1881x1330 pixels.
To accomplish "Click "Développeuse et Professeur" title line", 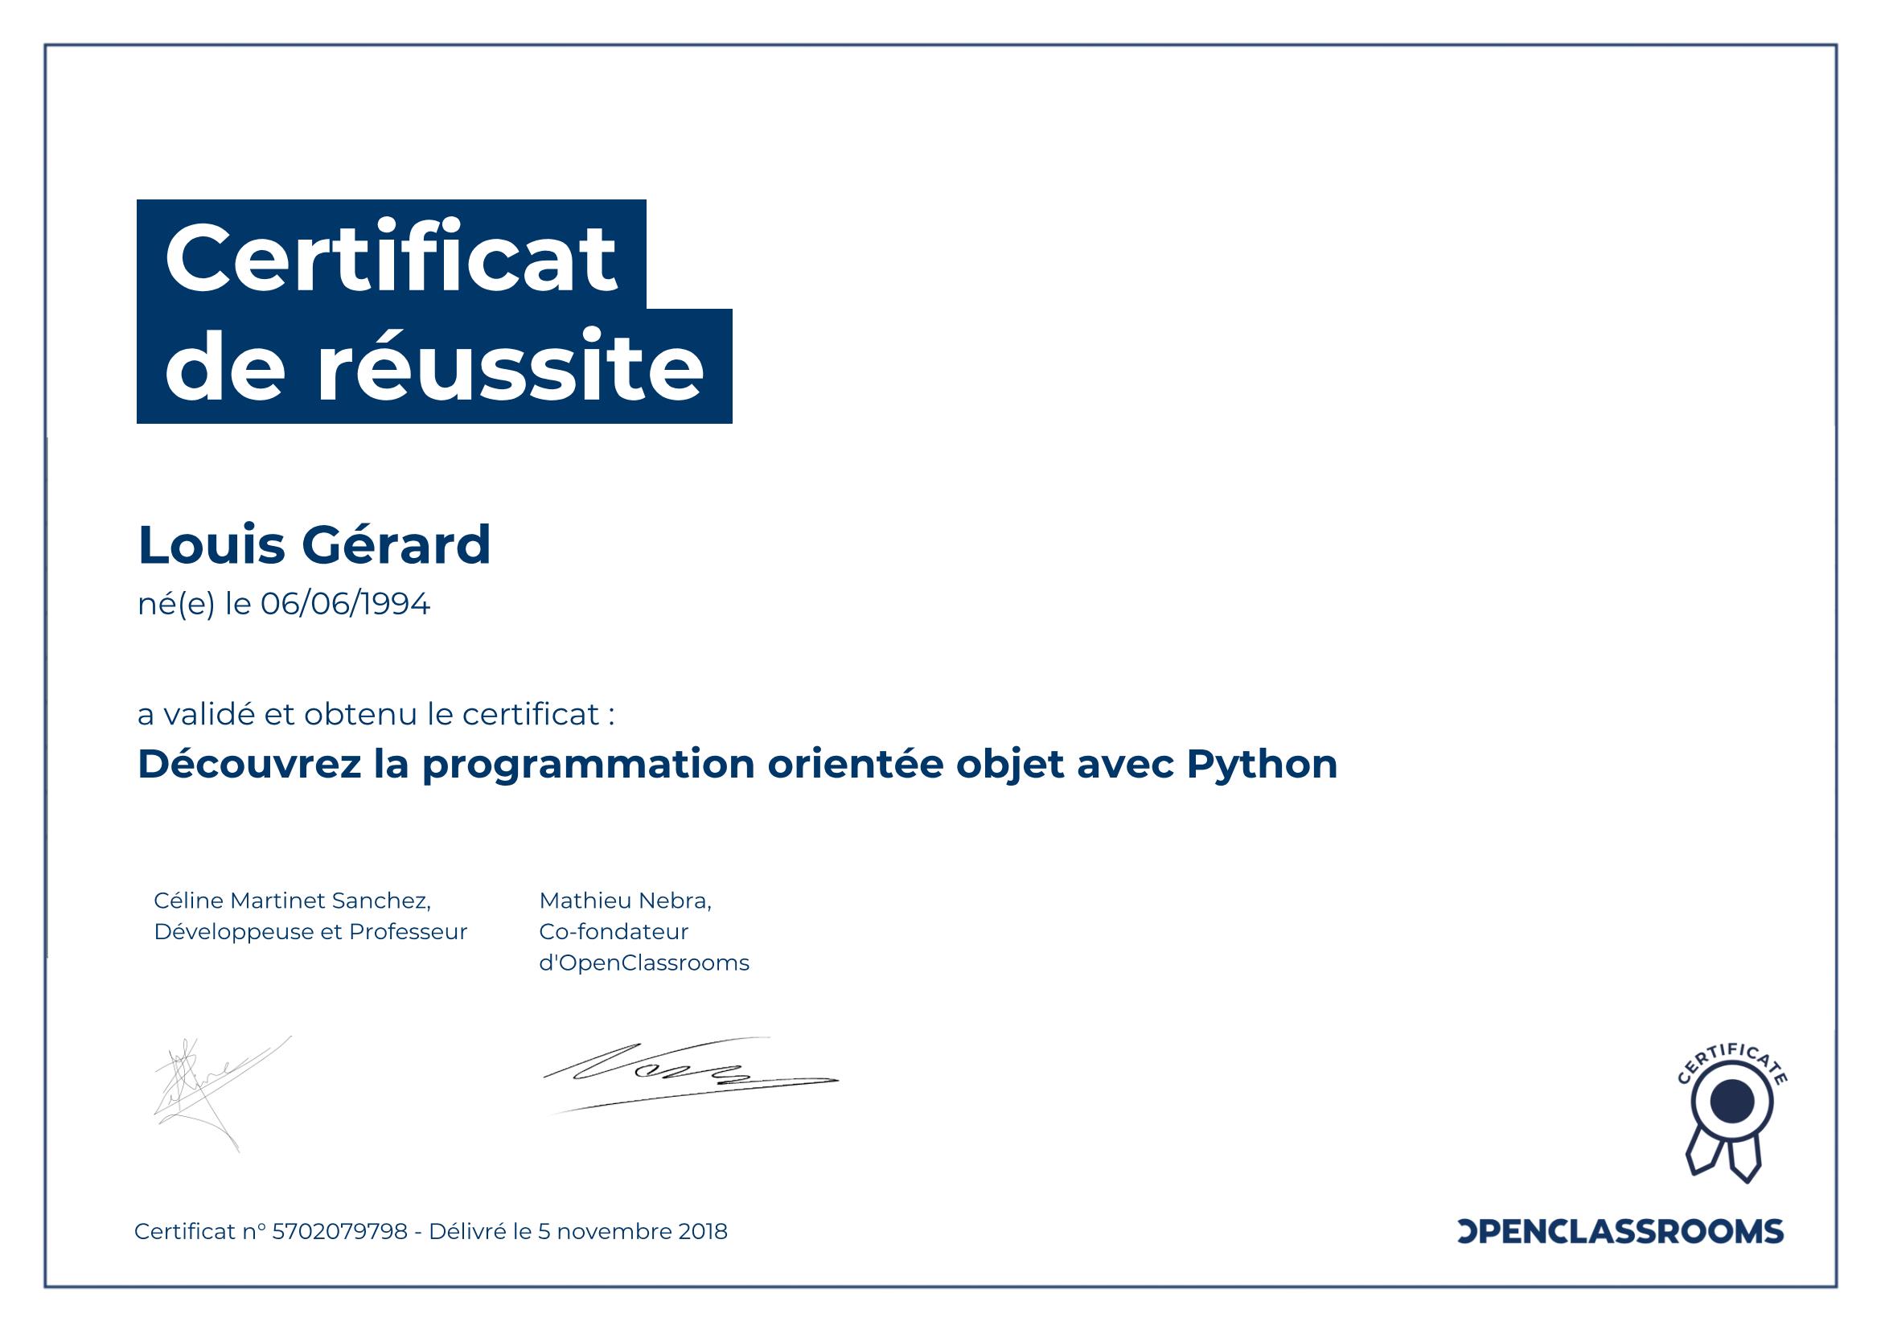I will tap(310, 932).
